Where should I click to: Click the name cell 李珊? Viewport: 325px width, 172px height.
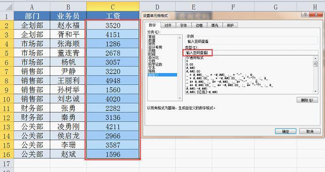tap(68, 145)
